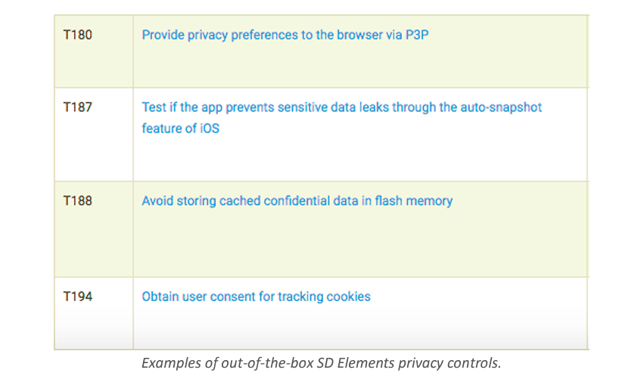Click the word 'Provide' in T180 row
Image resolution: width=619 pixels, height=376 pixels.
tap(163, 35)
